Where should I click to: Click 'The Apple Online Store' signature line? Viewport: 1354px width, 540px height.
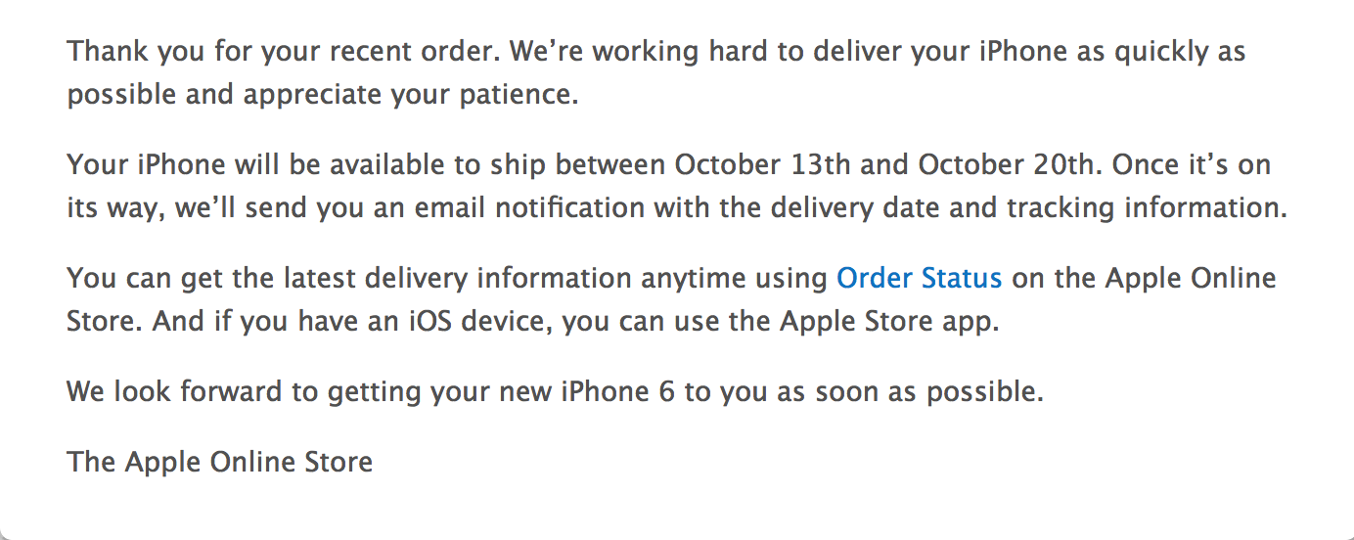(220, 461)
